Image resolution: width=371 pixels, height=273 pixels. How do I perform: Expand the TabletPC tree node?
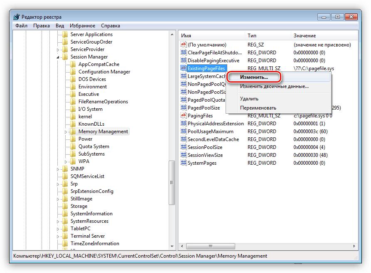coord(58,229)
